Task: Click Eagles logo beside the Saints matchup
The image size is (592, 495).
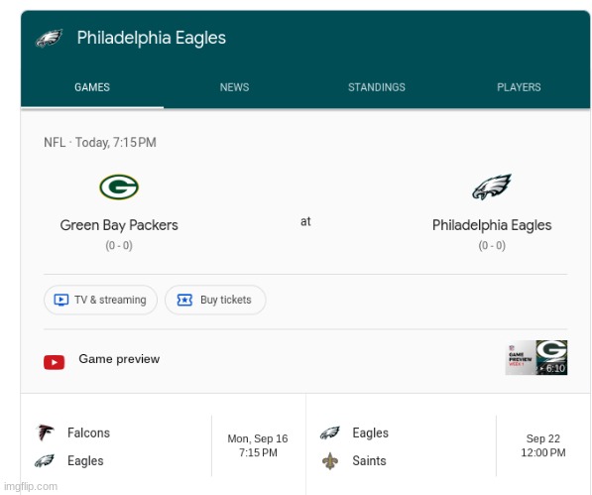Action: tap(329, 433)
